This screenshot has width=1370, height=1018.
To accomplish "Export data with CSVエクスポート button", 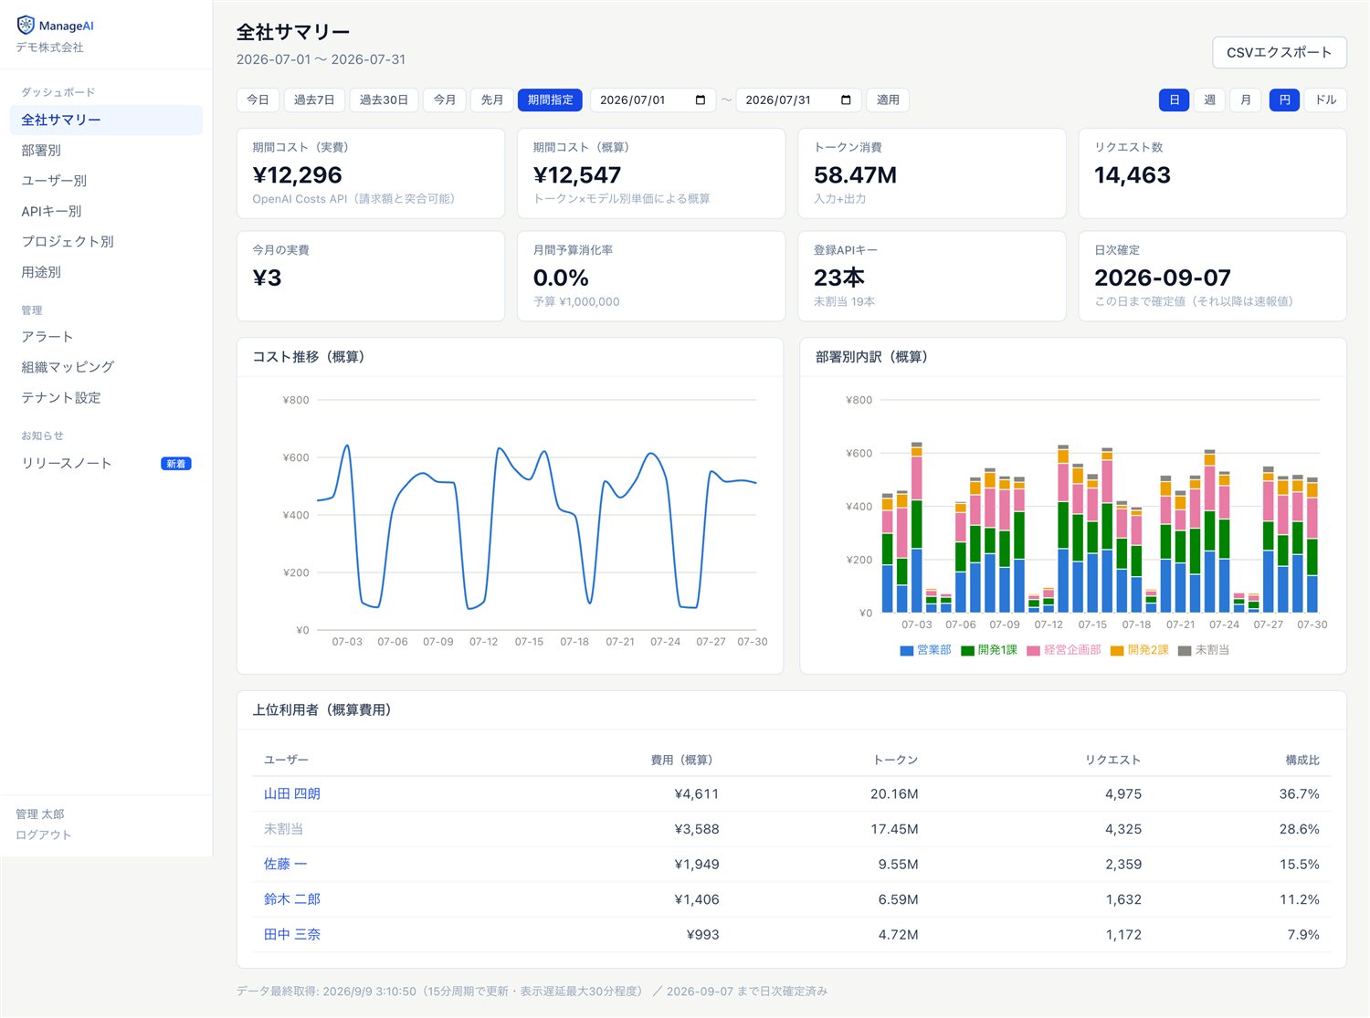I will tap(1279, 53).
